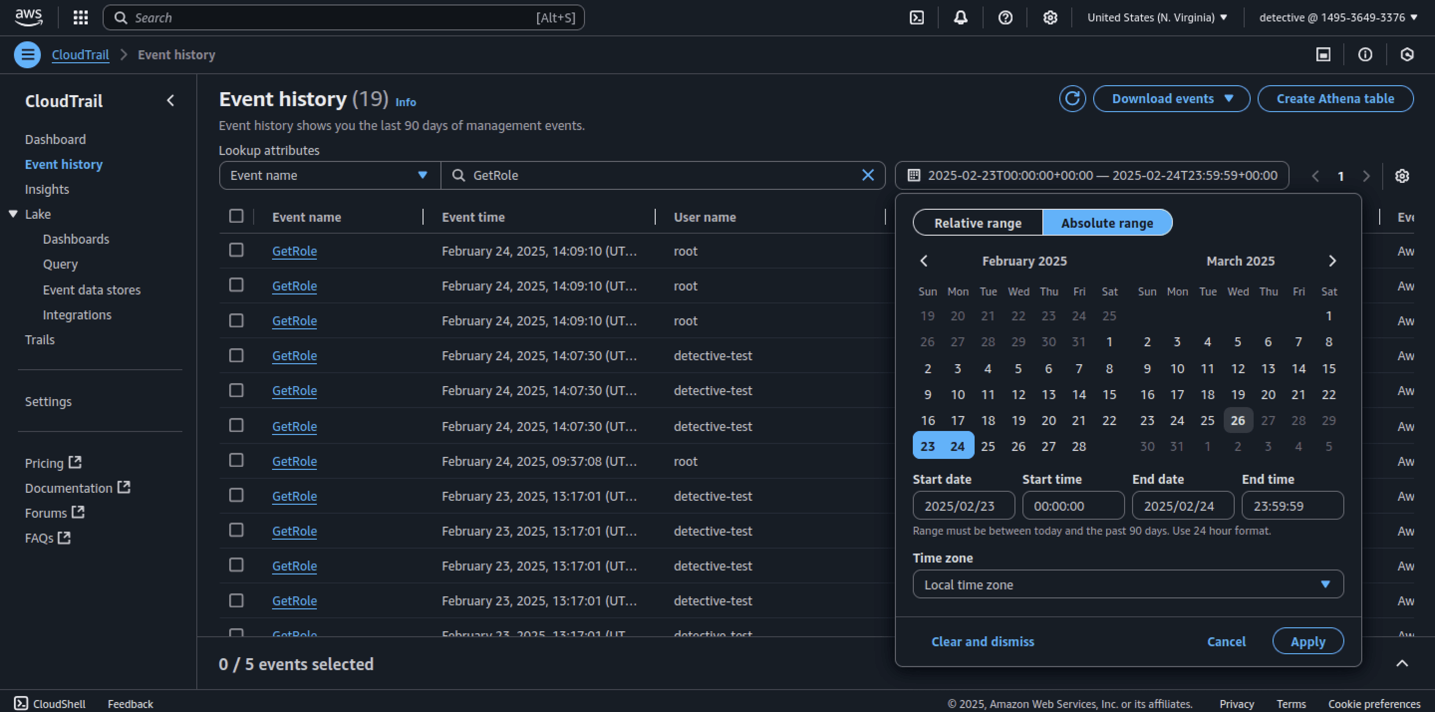Click the AWS logo home icon
Image resolution: width=1435 pixels, height=712 pixels.
pyautogui.click(x=28, y=17)
